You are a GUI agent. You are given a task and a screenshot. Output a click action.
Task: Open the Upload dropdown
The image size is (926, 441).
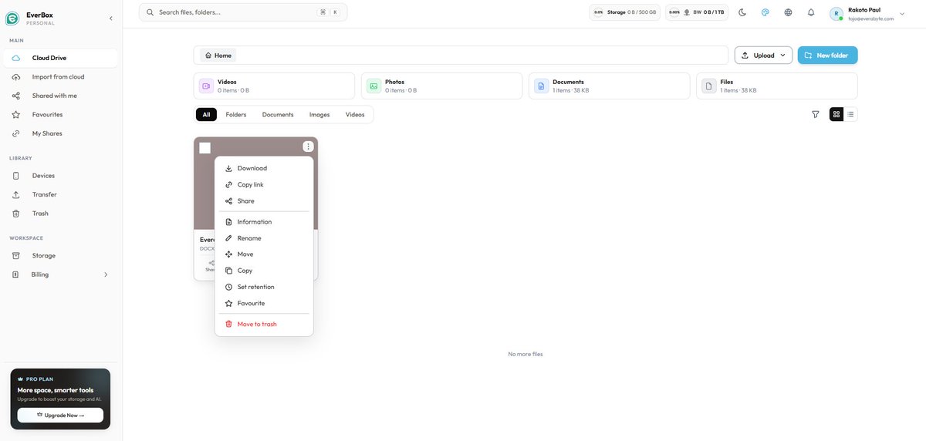click(763, 56)
